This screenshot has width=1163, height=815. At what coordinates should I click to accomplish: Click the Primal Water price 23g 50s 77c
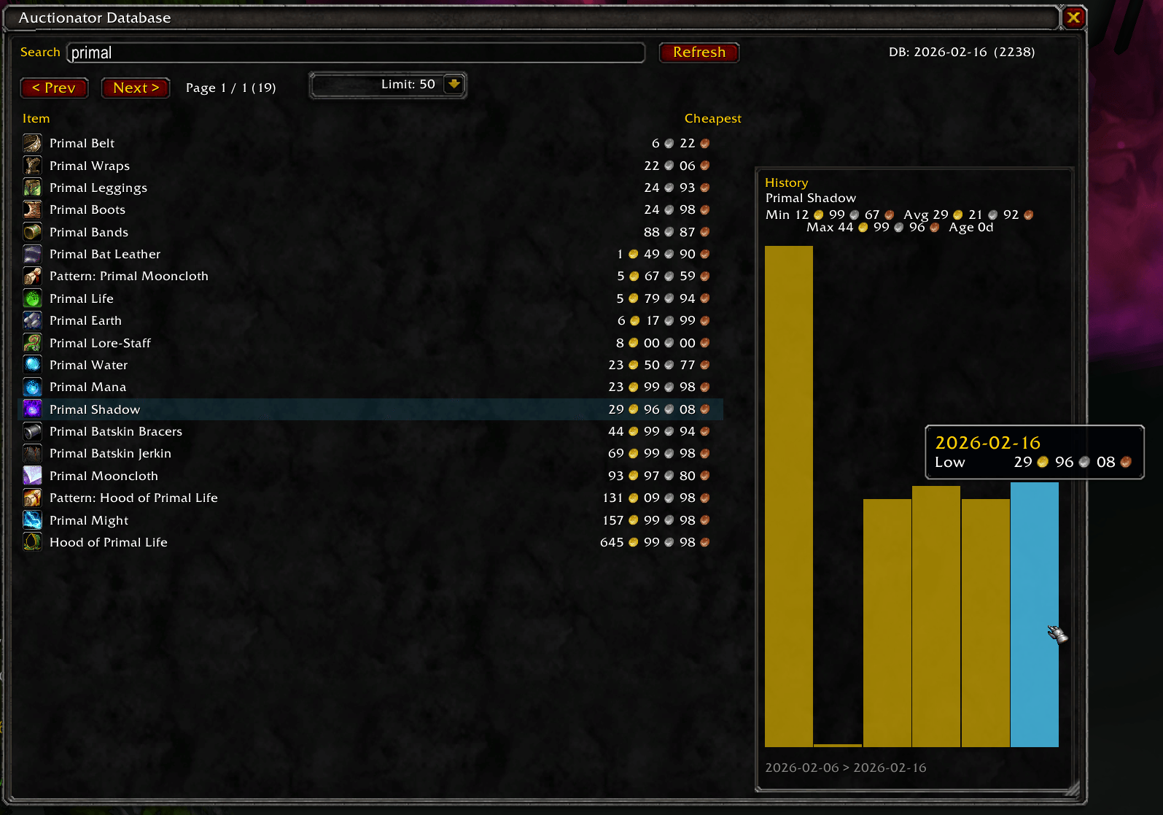[659, 365]
